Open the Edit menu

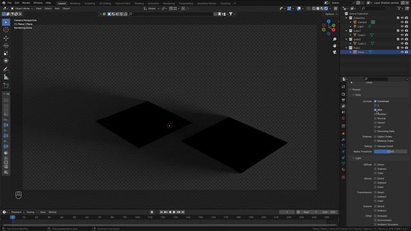17,3
